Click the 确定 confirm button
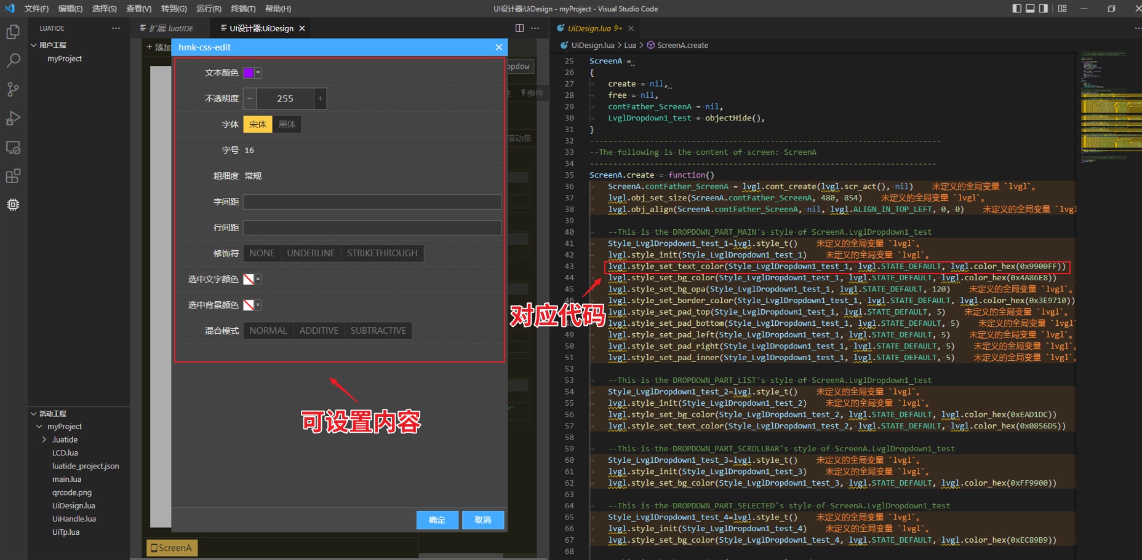The height and width of the screenshot is (560, 1142). (x=437, y=520)
